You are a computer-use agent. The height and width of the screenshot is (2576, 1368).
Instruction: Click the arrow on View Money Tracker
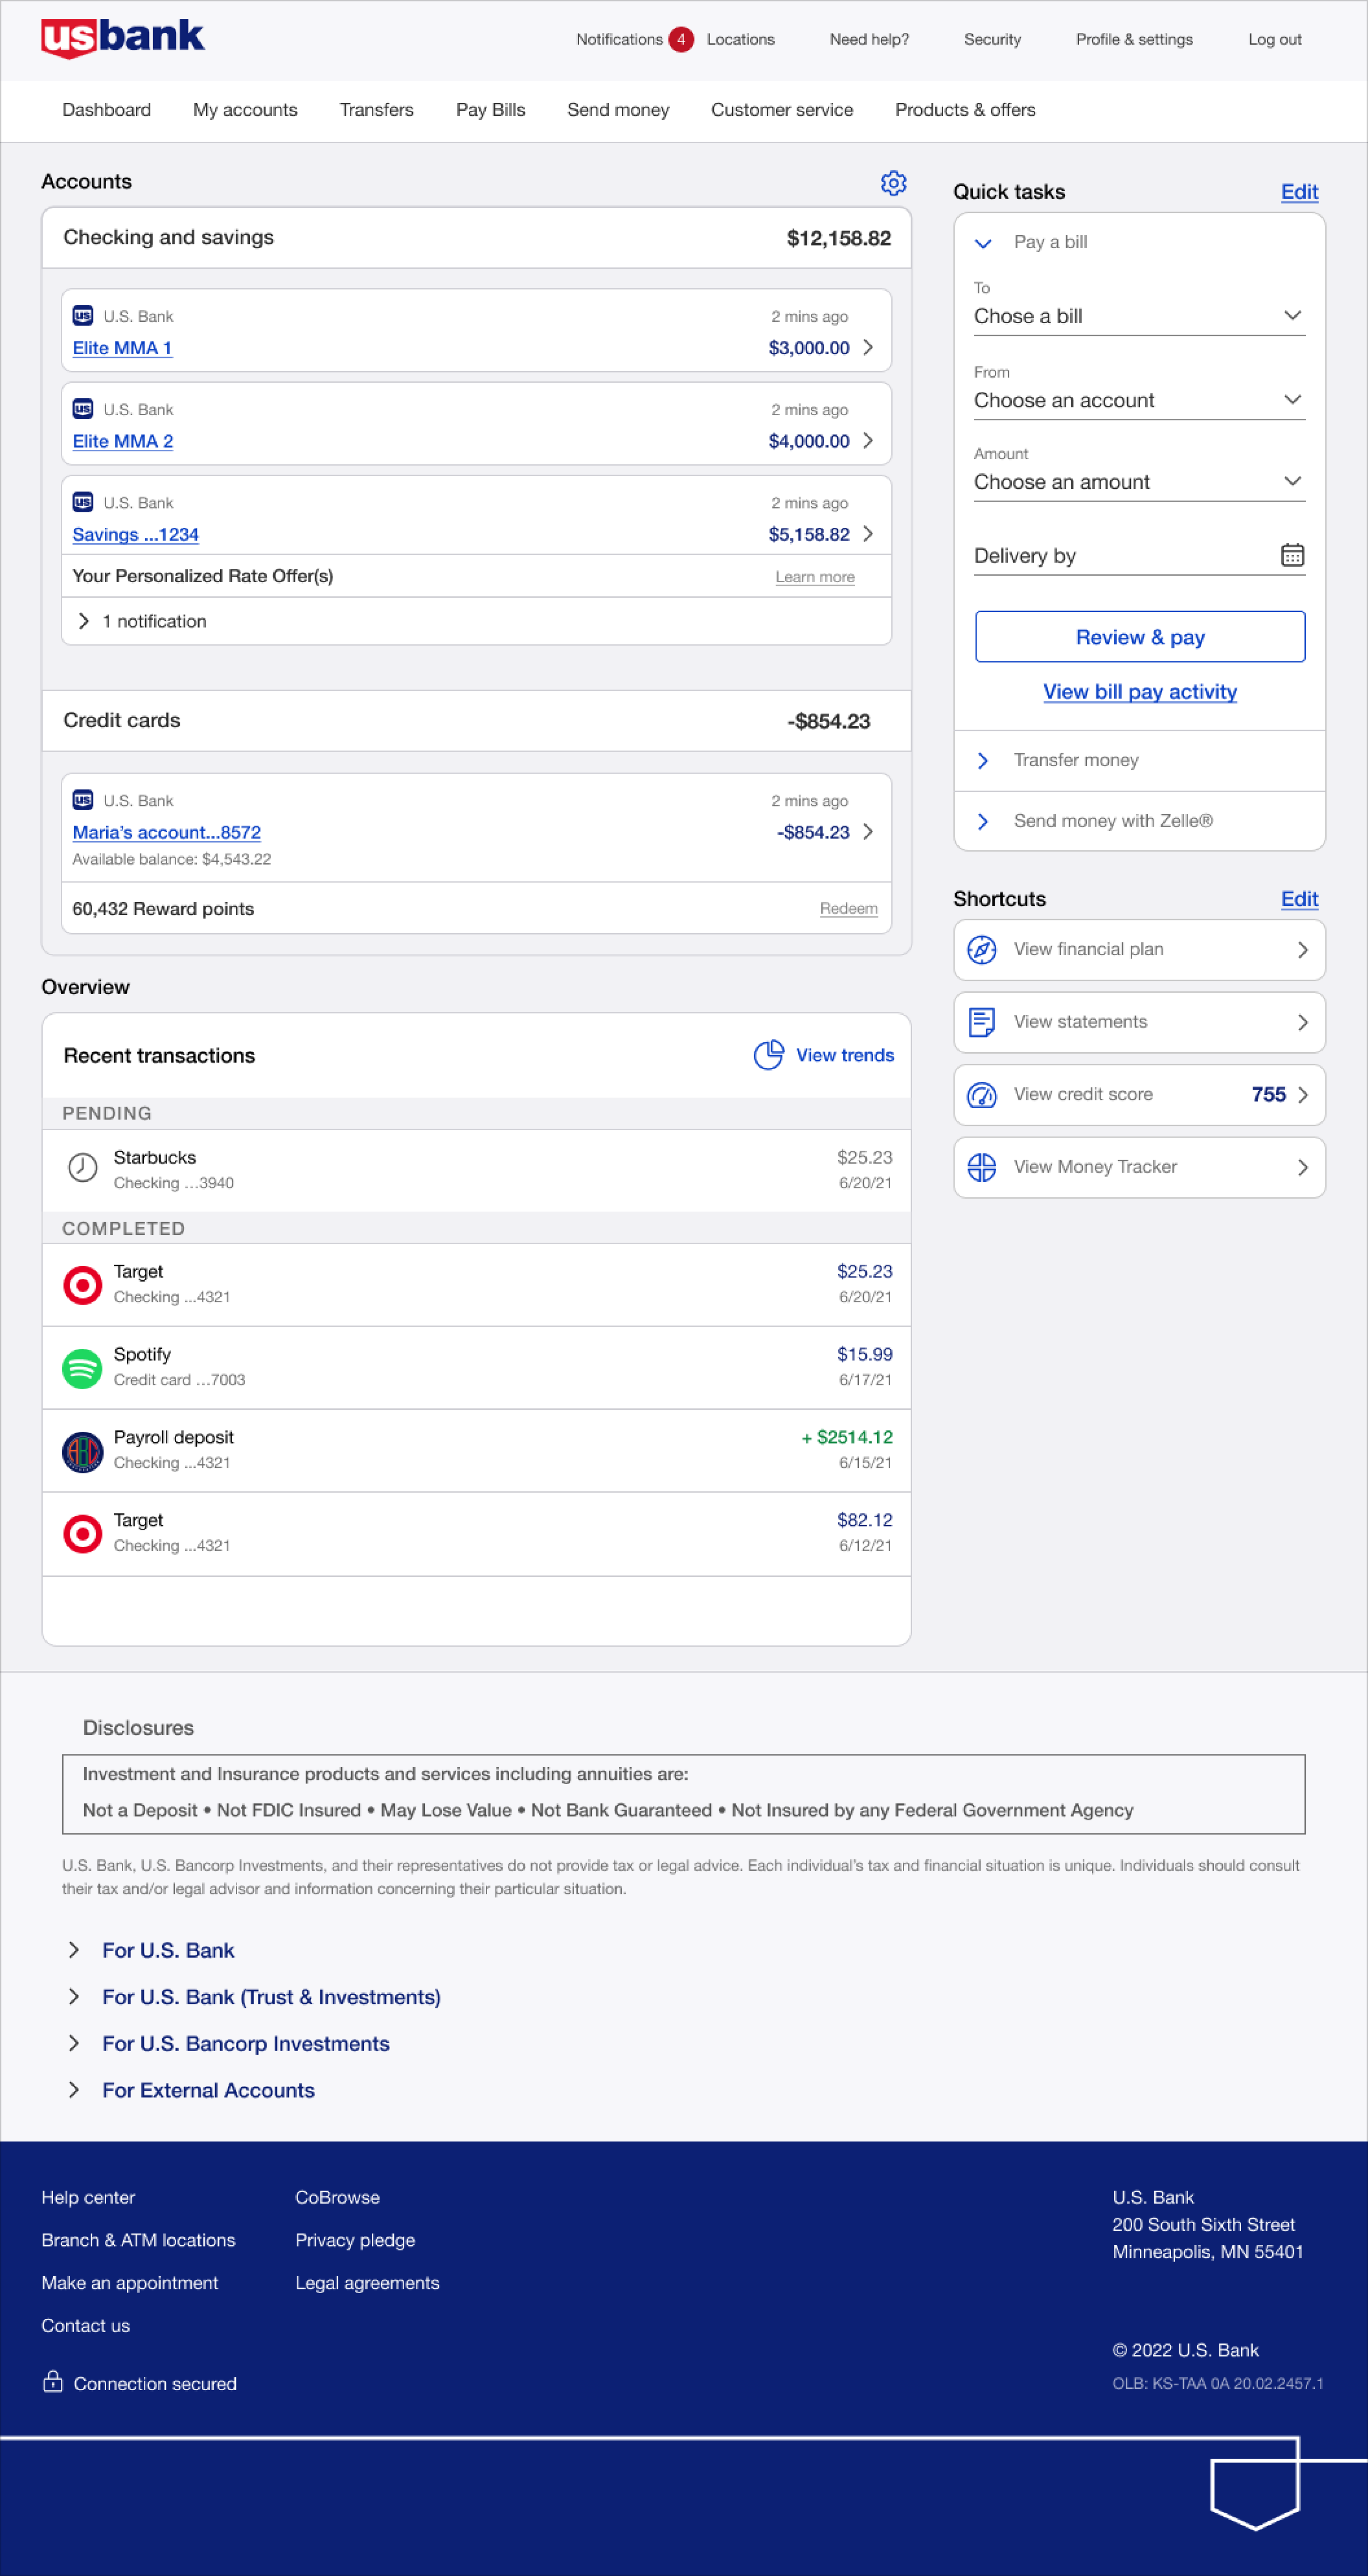point(1302,1167)
